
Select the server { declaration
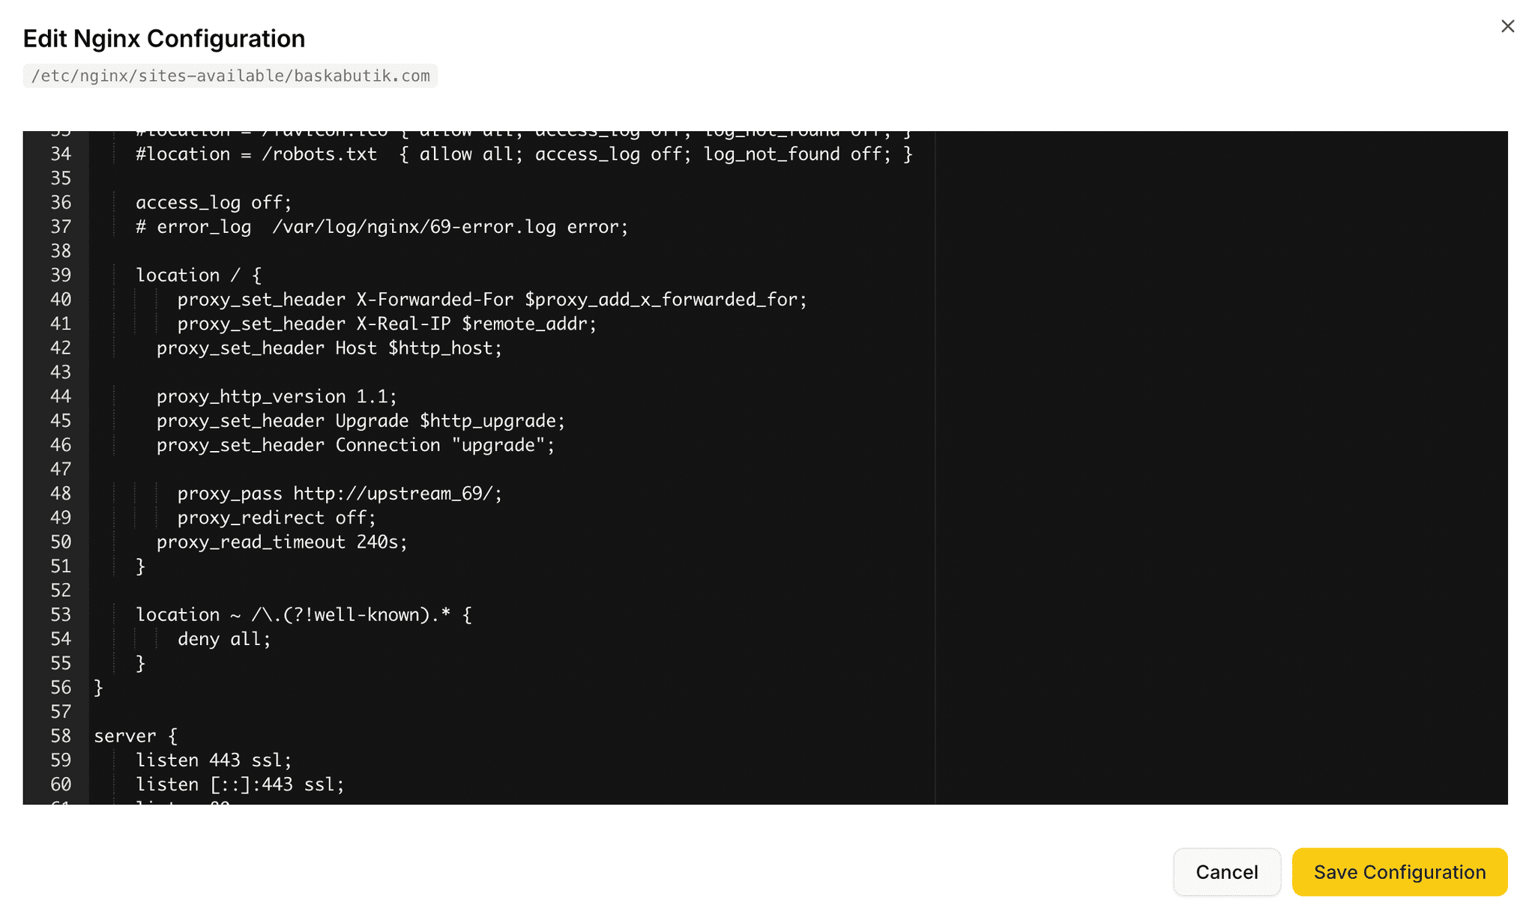(135, 736)
